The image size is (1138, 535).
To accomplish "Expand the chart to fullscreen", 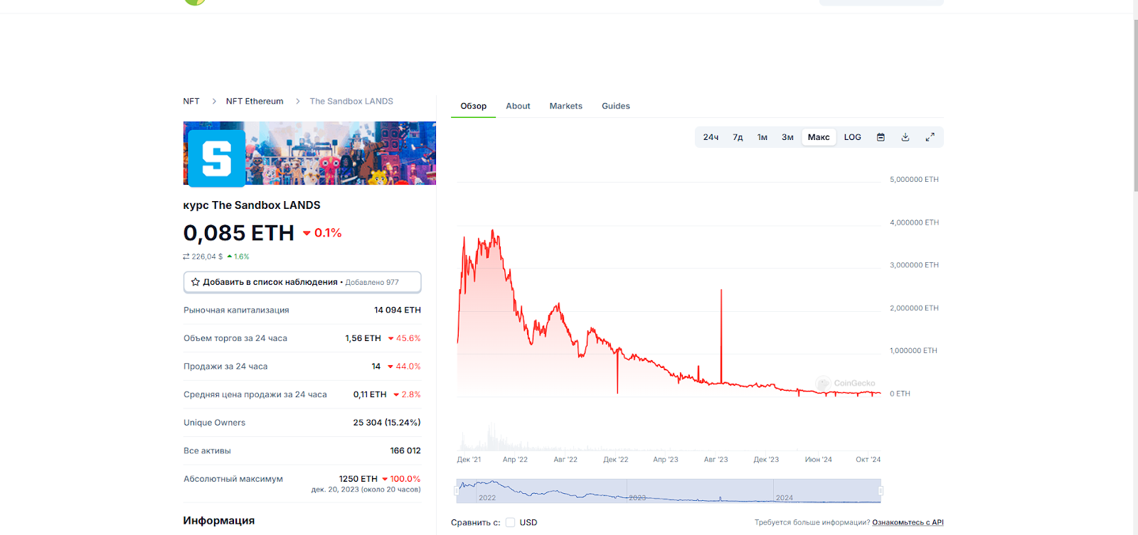I will [x=930, y=137].
